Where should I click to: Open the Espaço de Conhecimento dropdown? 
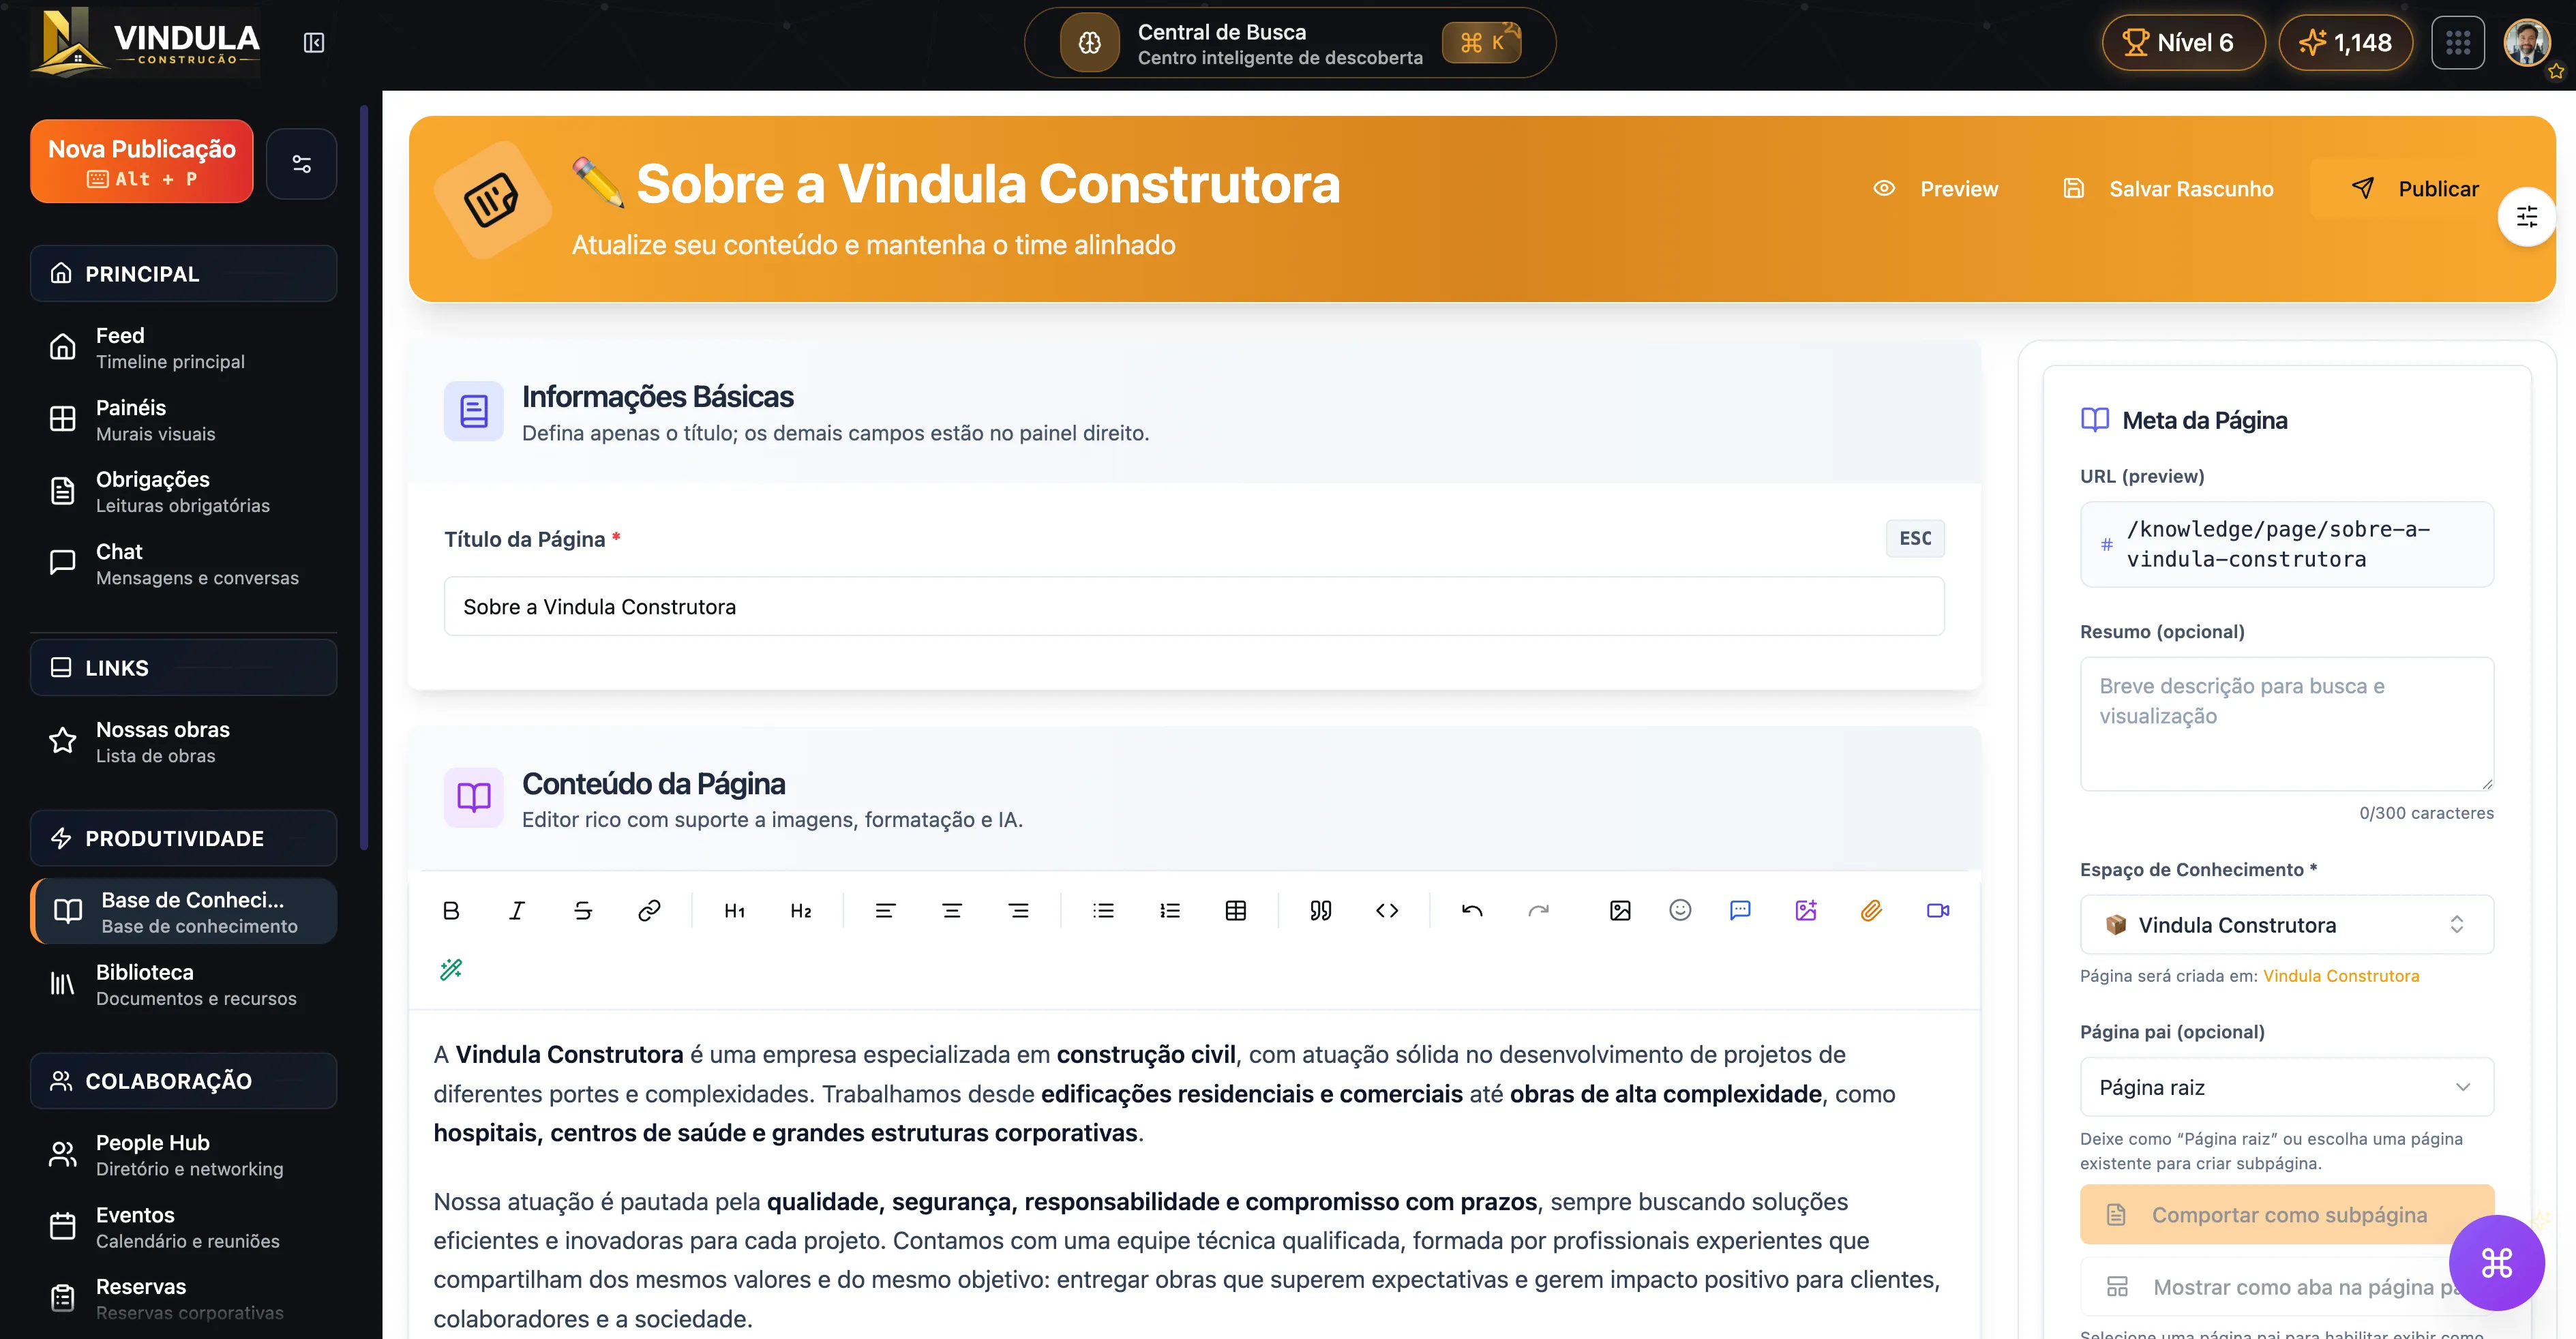(x=2286, y=925)
